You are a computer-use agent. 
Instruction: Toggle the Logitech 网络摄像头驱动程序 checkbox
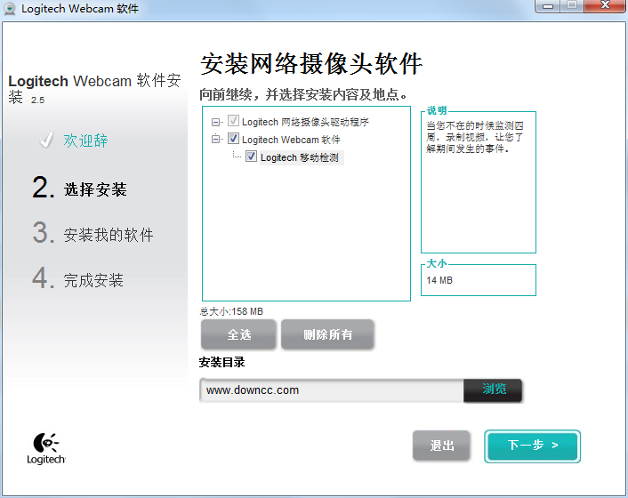[233, 122]
